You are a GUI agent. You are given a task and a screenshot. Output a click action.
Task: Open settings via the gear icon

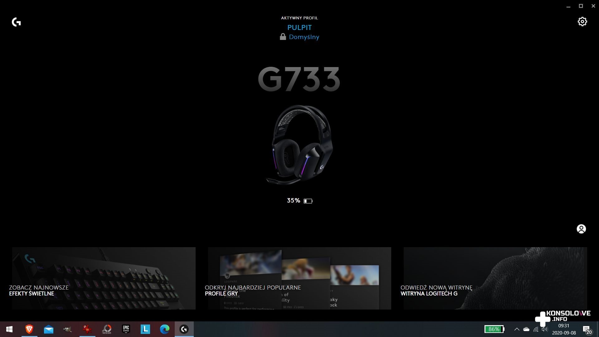click(x=582, y=22)
